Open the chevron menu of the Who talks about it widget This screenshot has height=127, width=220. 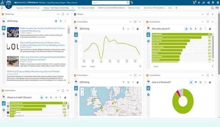click(x=212, y=22)
